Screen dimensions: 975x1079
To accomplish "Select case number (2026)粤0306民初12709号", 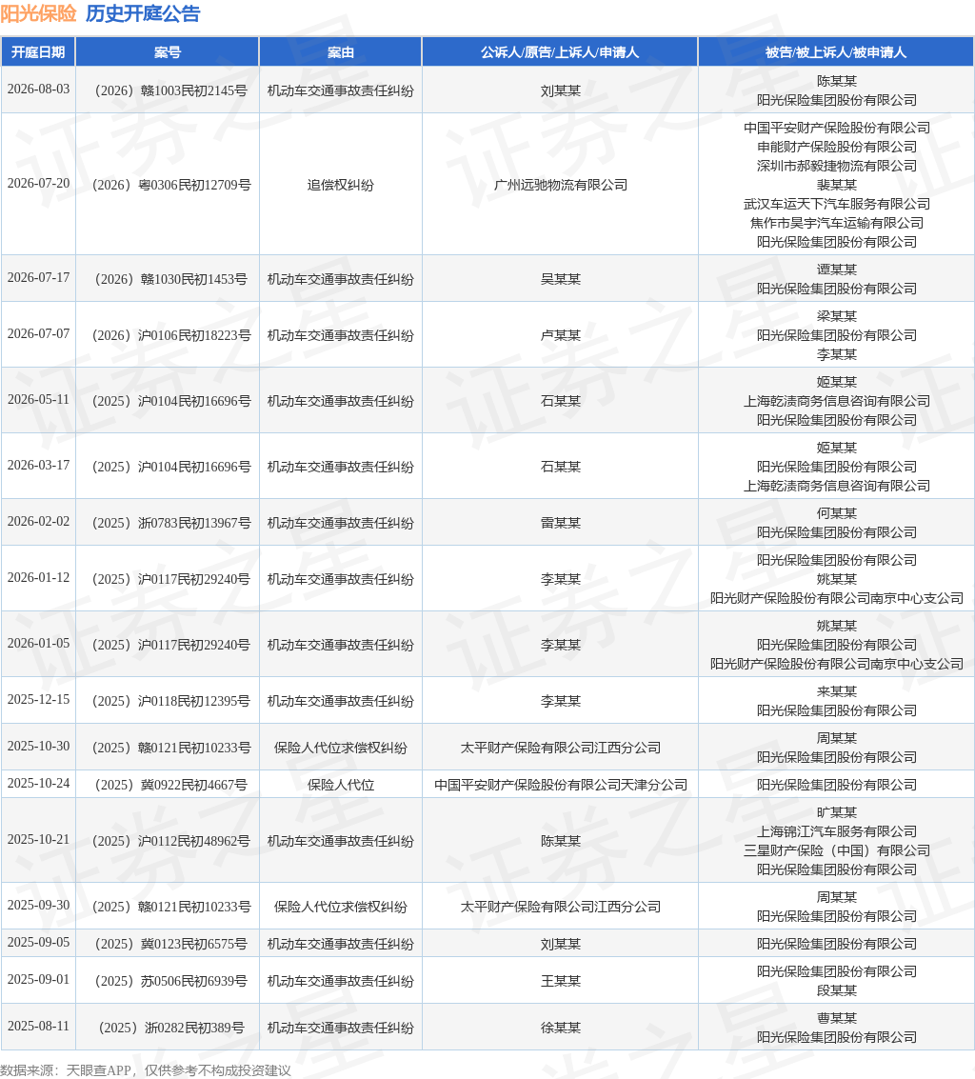I will [170, 185].
